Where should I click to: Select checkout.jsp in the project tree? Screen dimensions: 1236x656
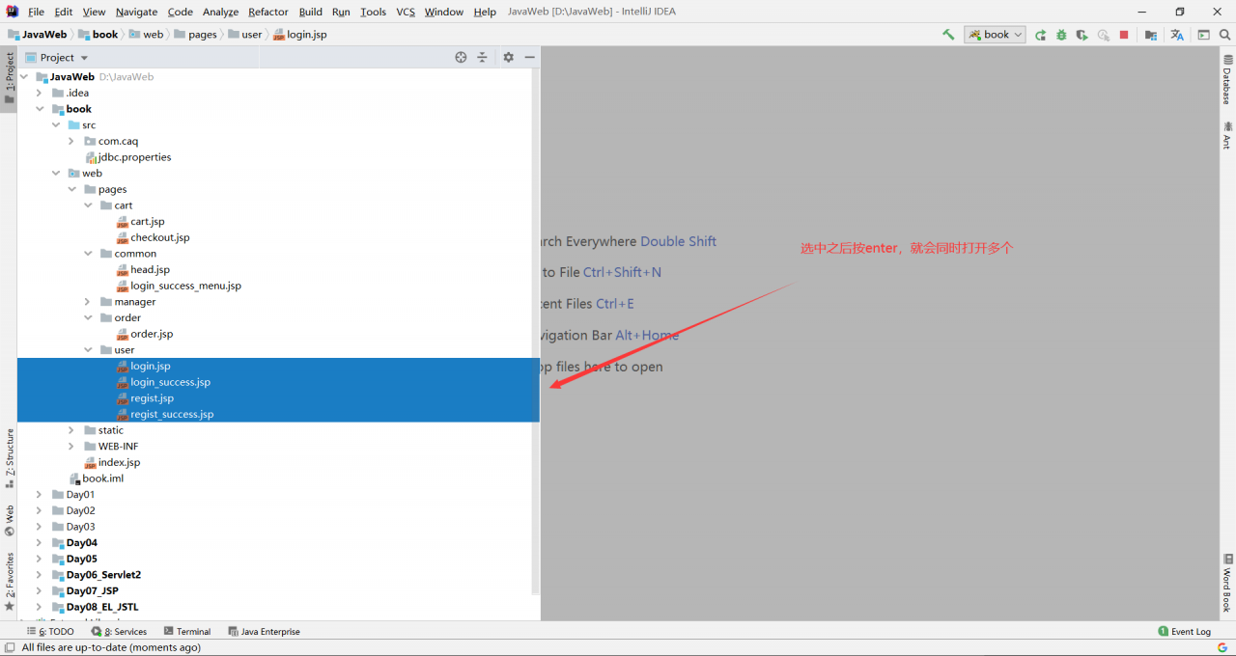pos(154,237)
